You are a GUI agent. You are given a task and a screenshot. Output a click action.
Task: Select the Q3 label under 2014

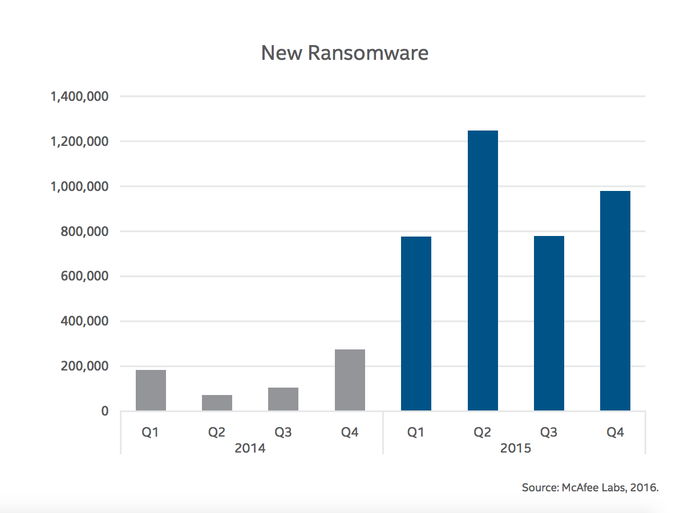point(283,432)
